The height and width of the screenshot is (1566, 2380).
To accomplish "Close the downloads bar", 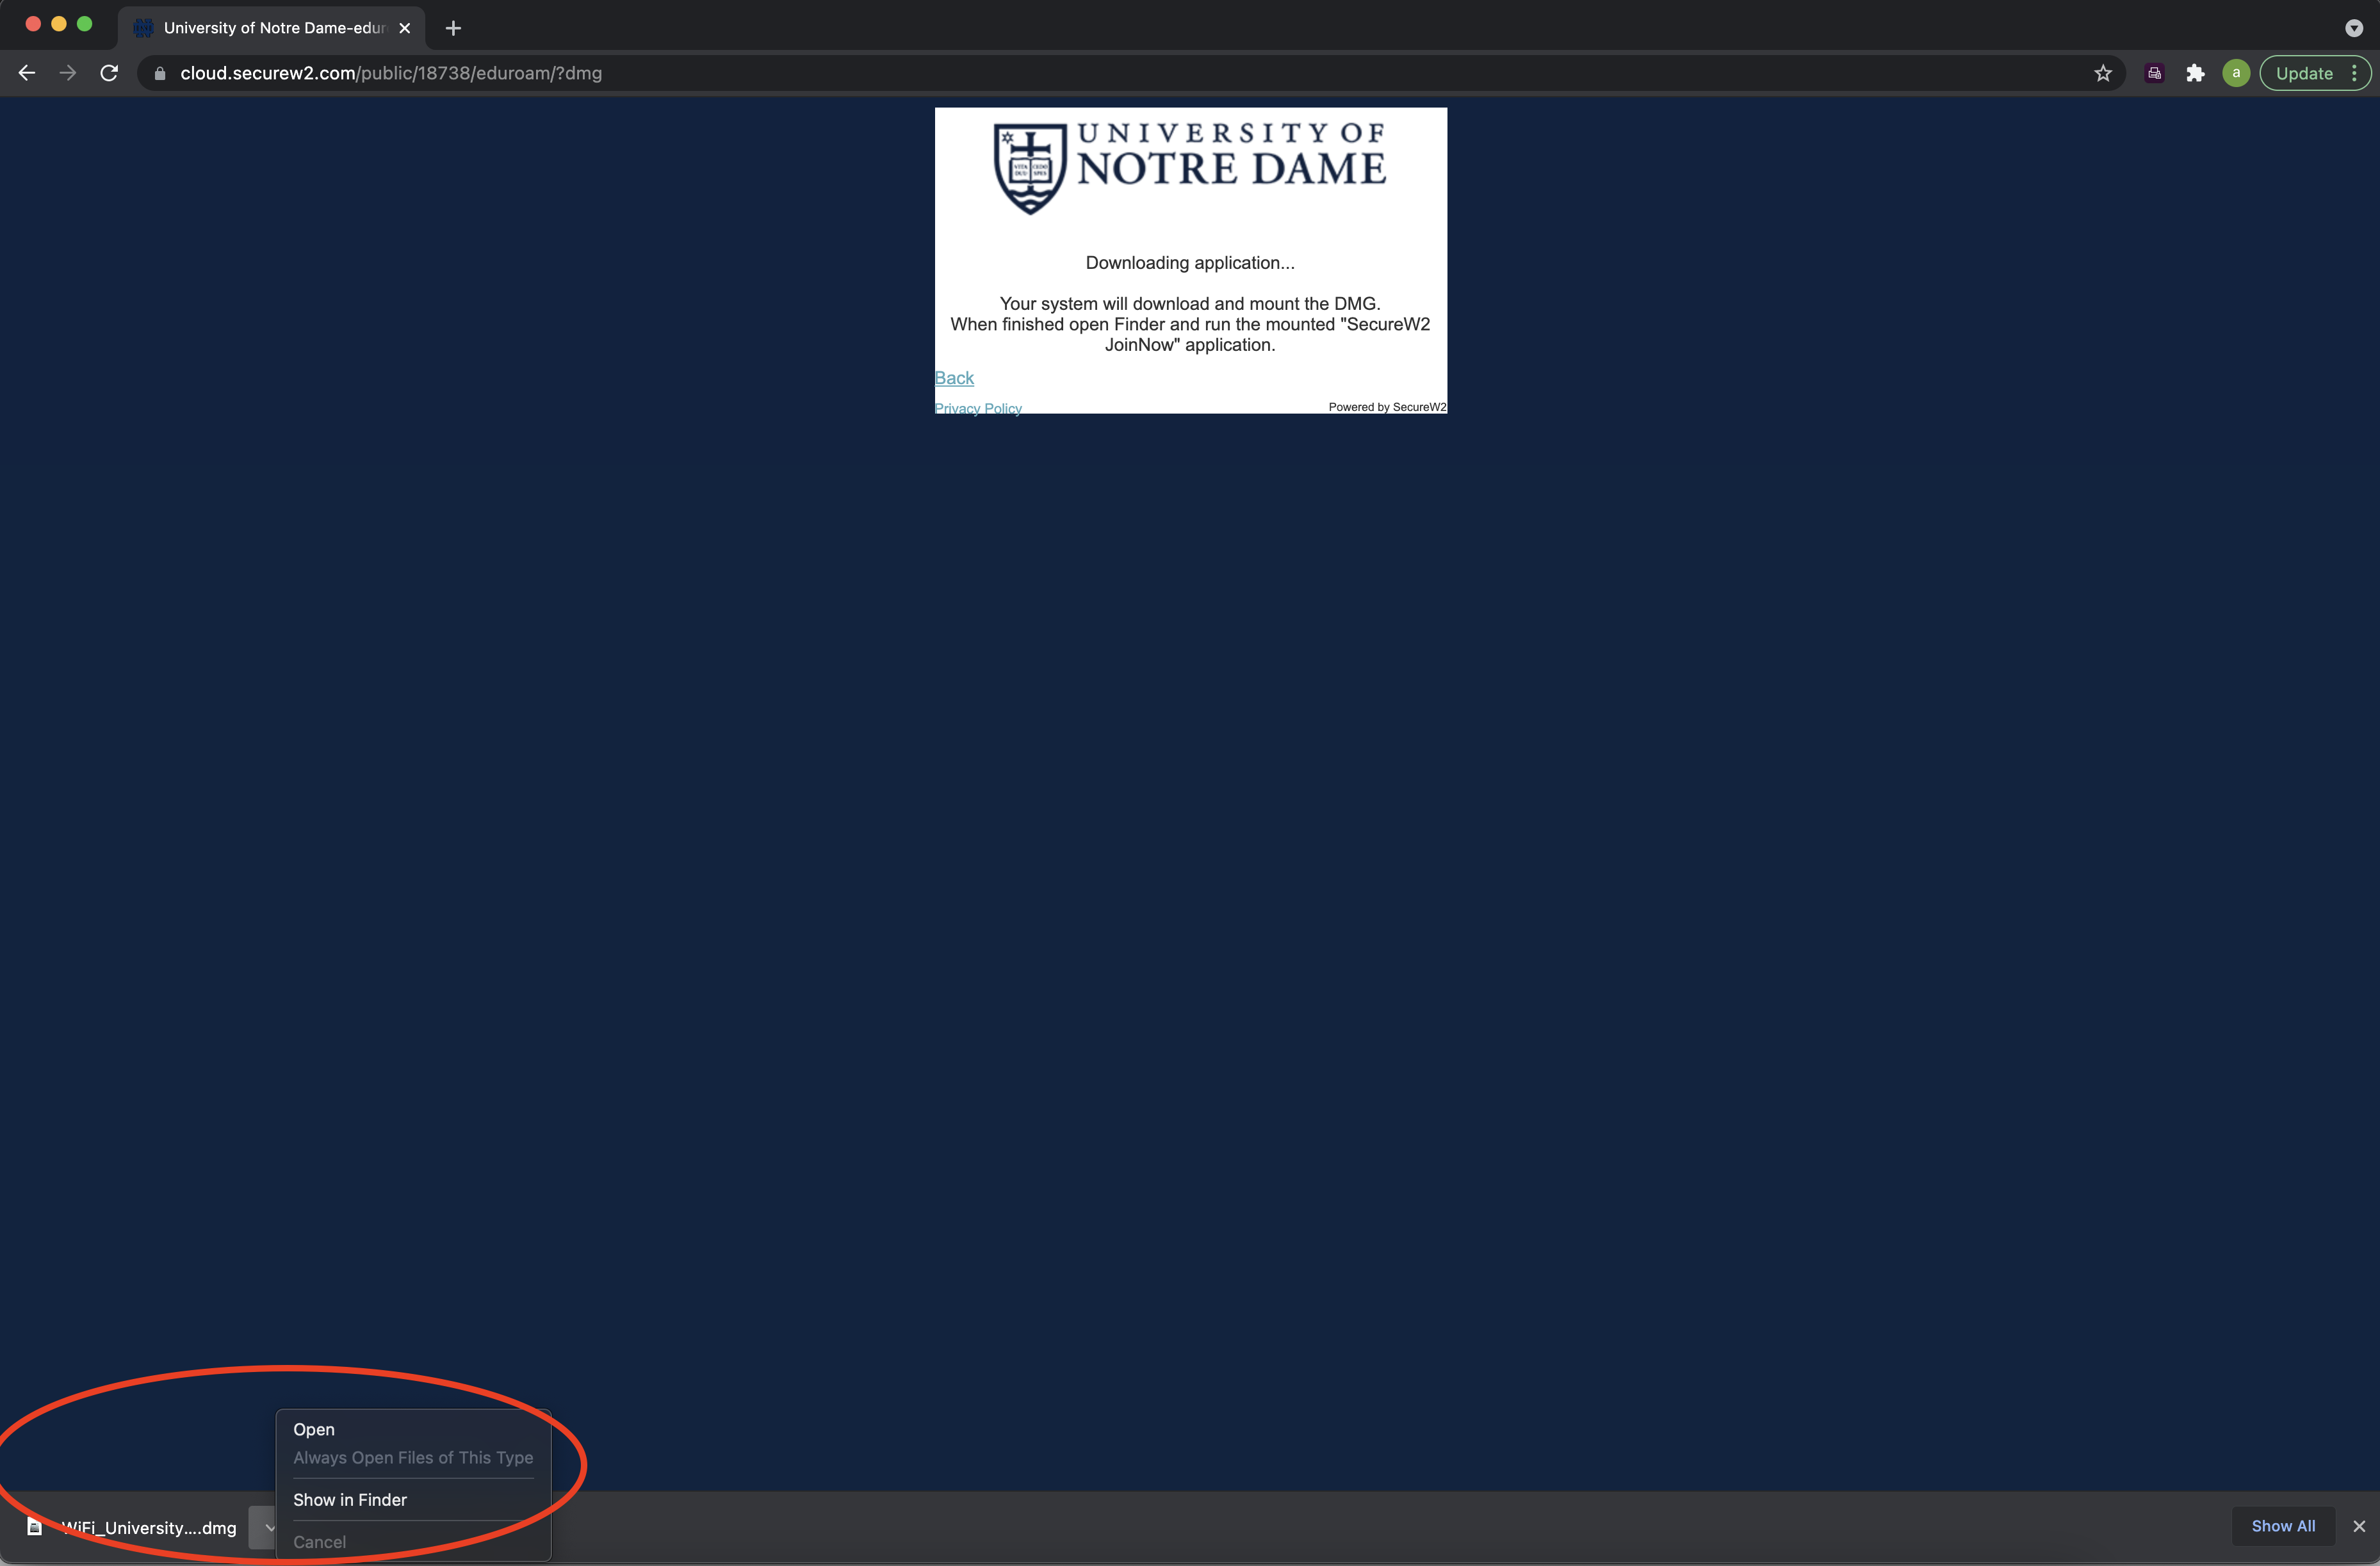I will tap(2359, 1526).
